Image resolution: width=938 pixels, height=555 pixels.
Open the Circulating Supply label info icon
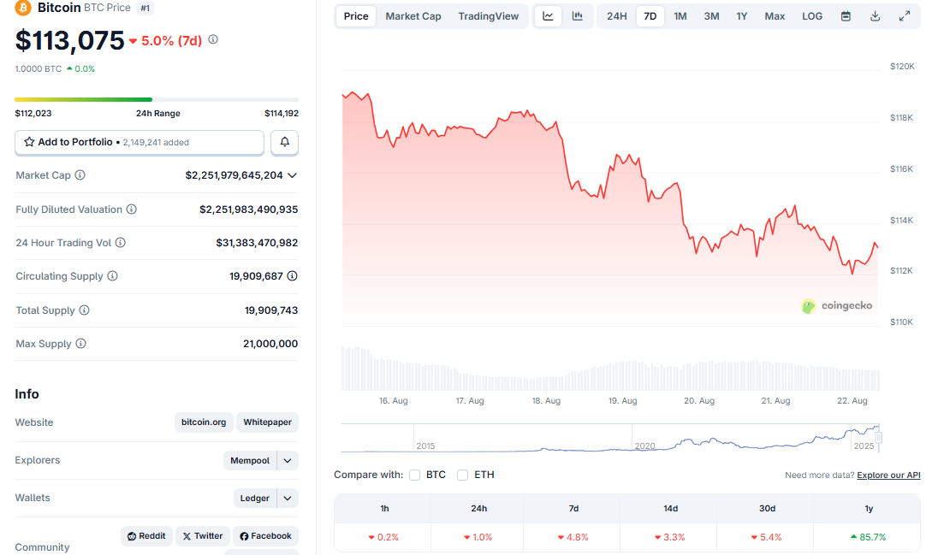112,276
